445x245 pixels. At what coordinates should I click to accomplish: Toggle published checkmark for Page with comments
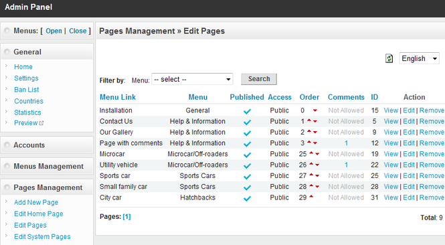tap(247, 144)
